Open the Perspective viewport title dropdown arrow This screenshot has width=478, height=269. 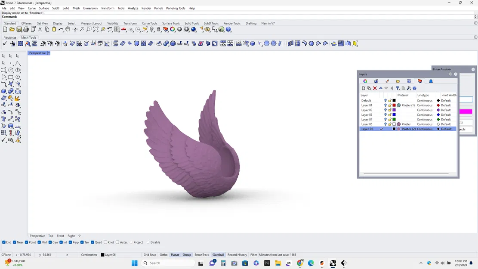[49, 53]
